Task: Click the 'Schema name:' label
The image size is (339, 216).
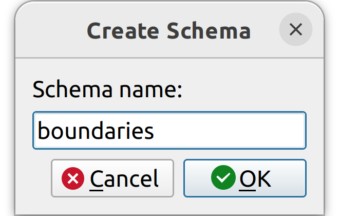Action: tap(108, 90)
